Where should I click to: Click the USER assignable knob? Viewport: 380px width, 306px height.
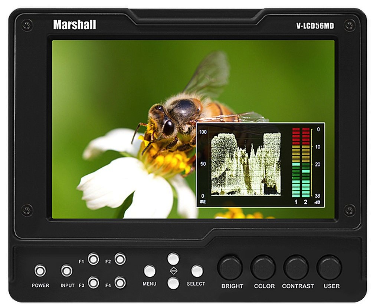(329, 267)
